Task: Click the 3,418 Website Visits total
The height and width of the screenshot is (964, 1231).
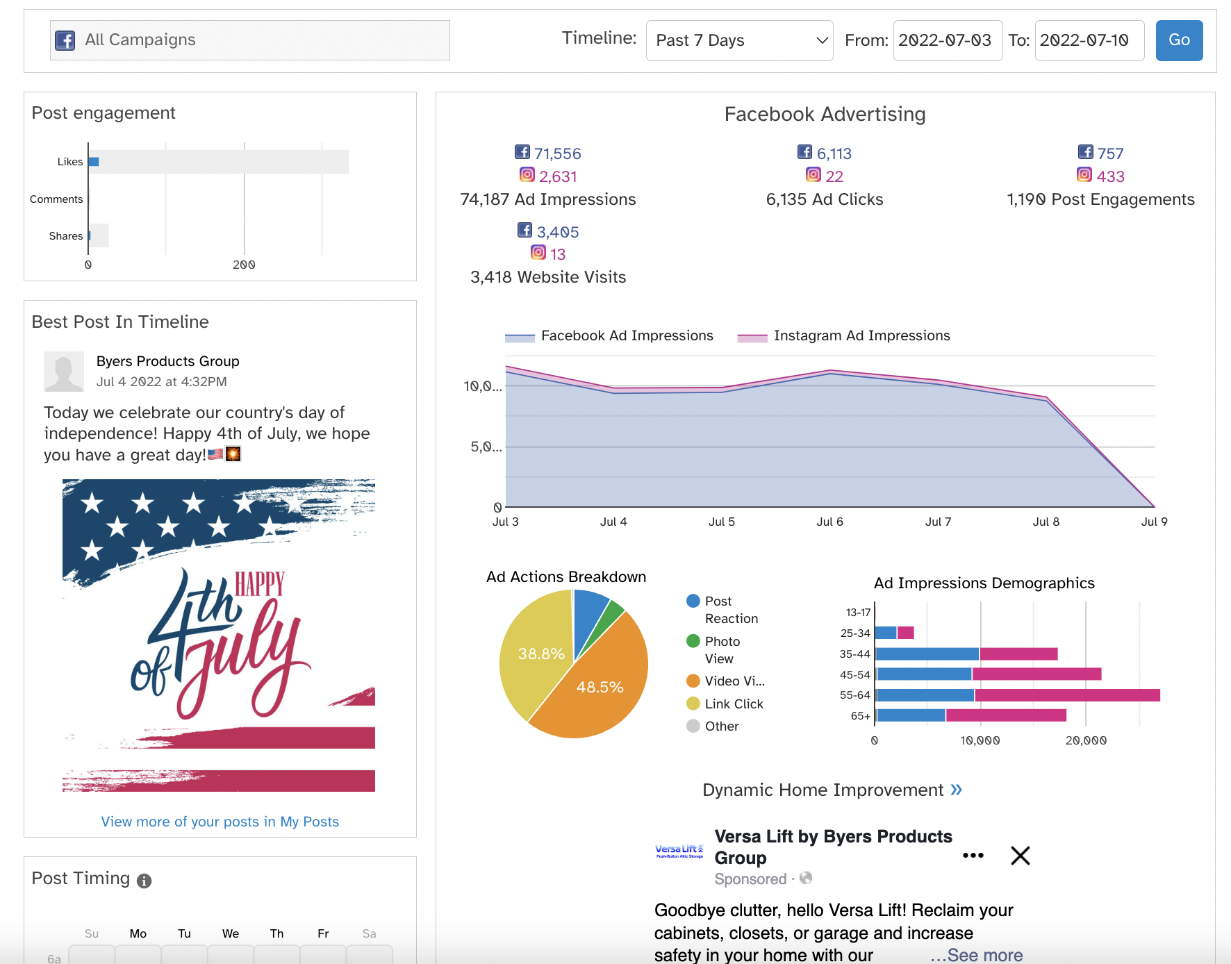Action: (x=548, y=278)
